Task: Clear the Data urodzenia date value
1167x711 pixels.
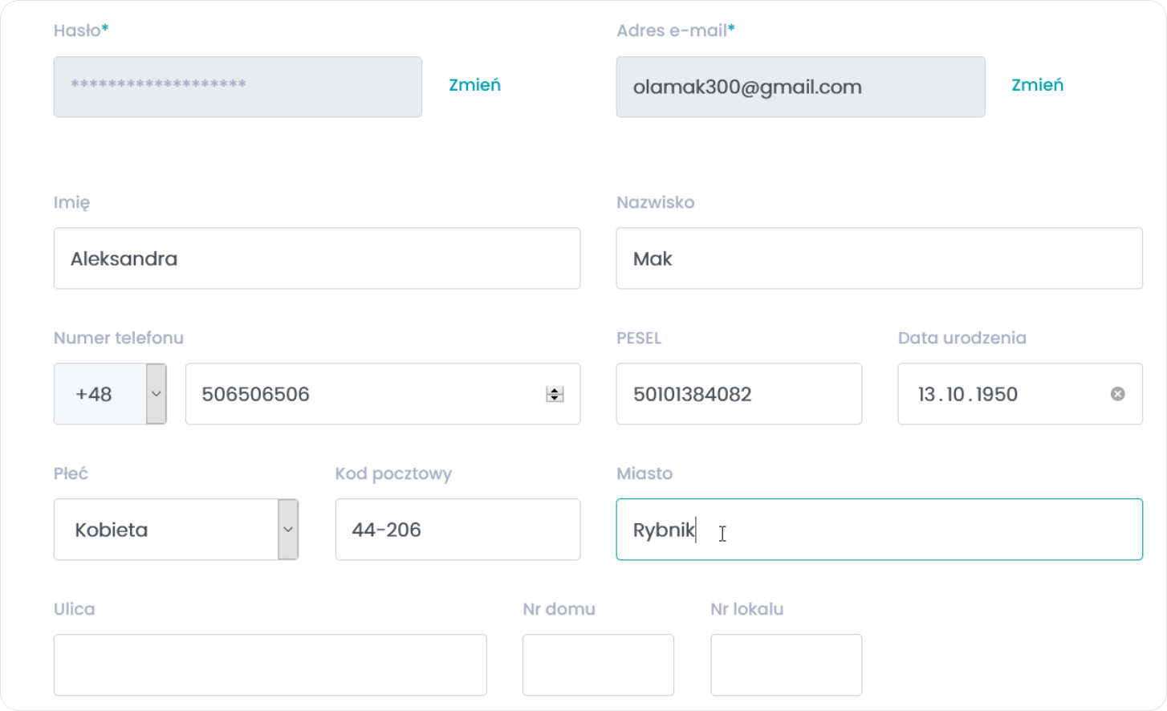Action: (1117, 394)
